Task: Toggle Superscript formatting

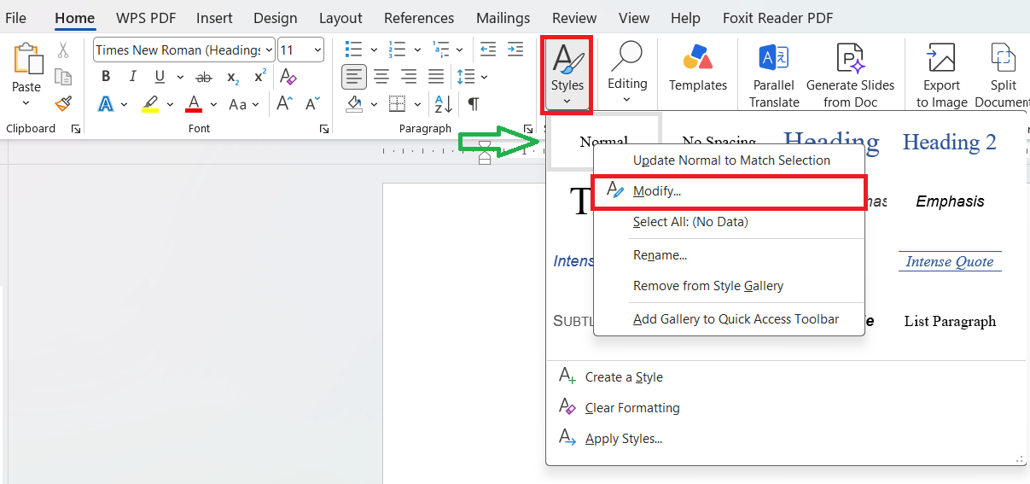Action: (260, 76)
